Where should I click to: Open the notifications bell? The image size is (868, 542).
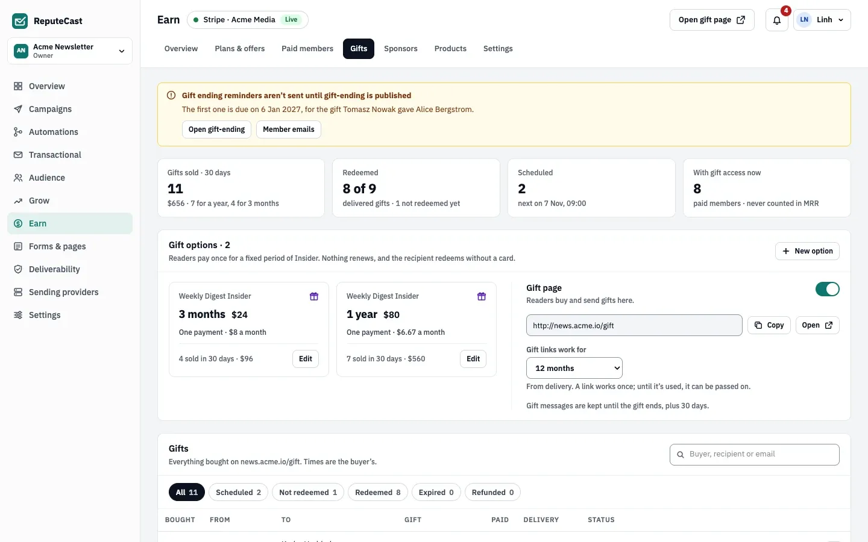(777, 20)
